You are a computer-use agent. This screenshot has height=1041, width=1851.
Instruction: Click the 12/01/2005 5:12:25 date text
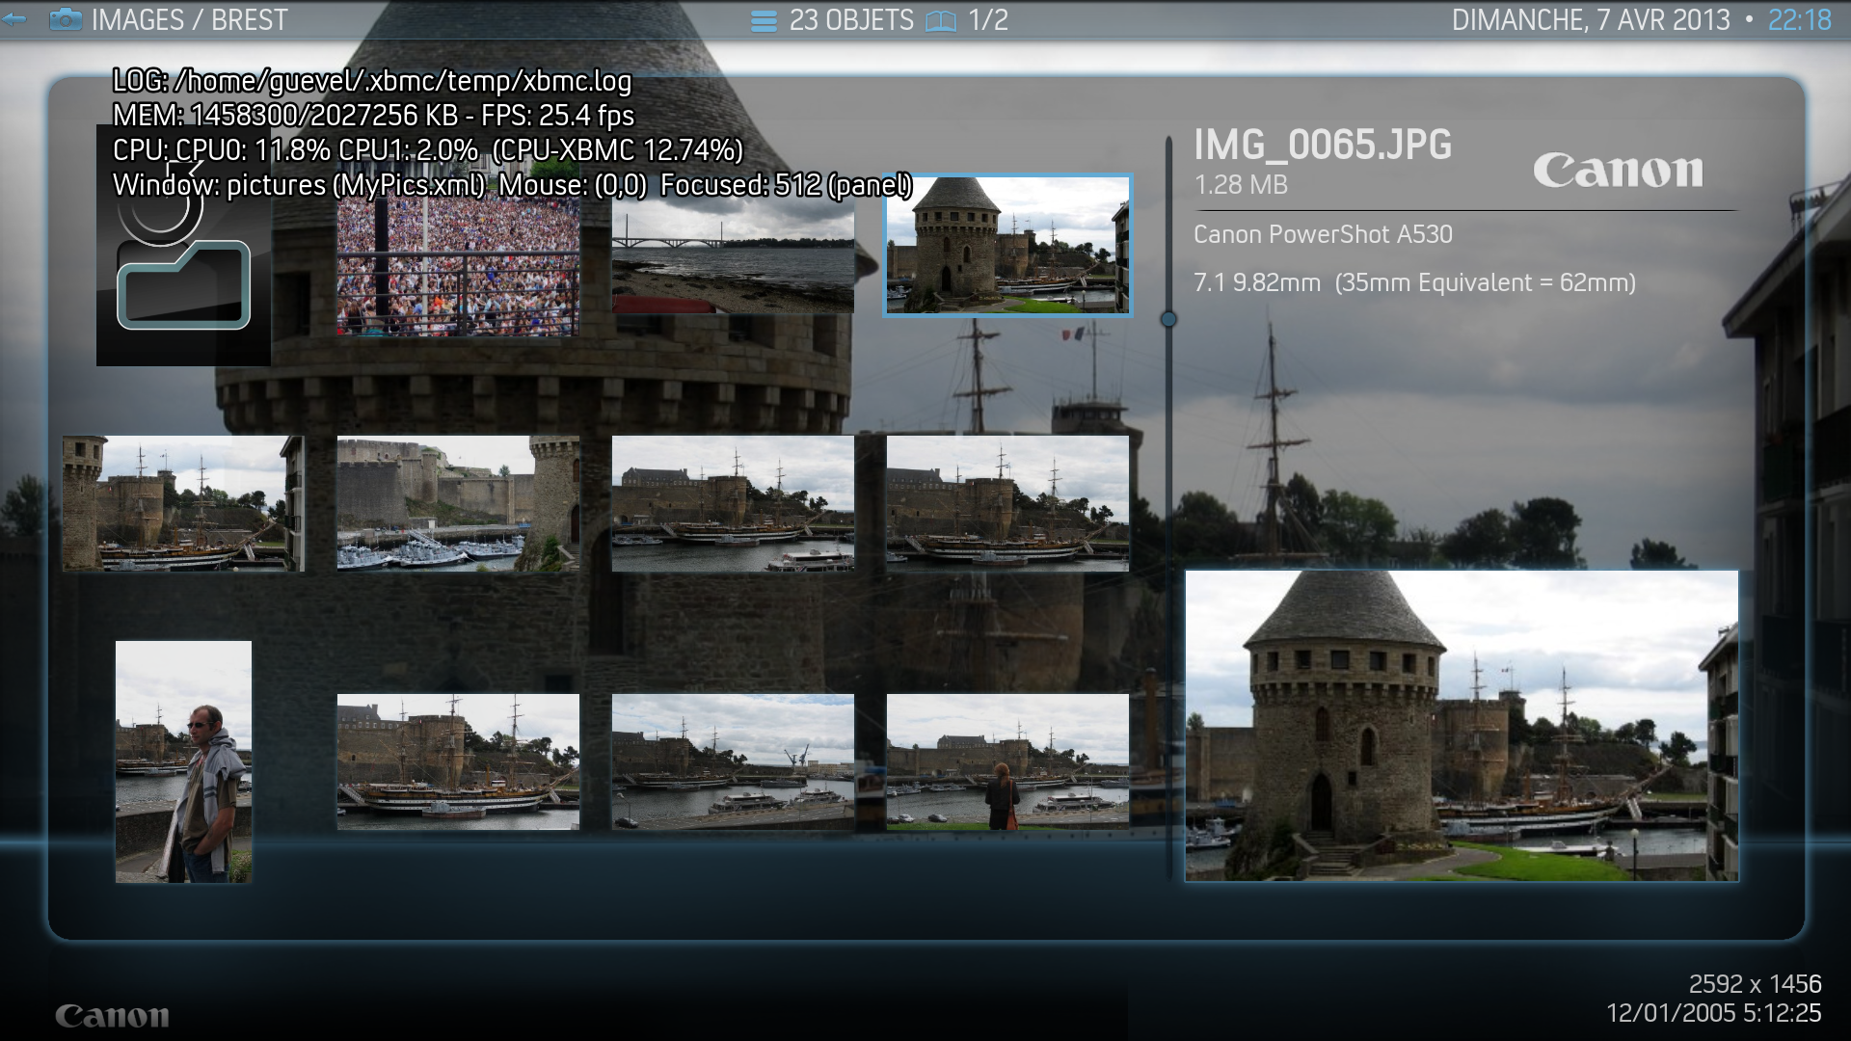[1713, 1013]
